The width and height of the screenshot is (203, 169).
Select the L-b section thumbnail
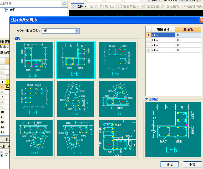76,60
